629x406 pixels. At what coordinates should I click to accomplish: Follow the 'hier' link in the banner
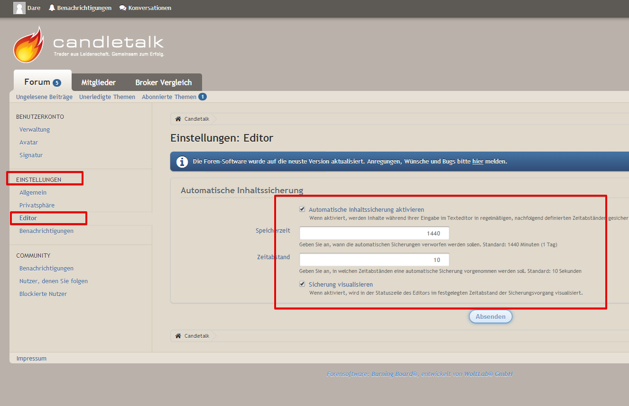[478, 162]
